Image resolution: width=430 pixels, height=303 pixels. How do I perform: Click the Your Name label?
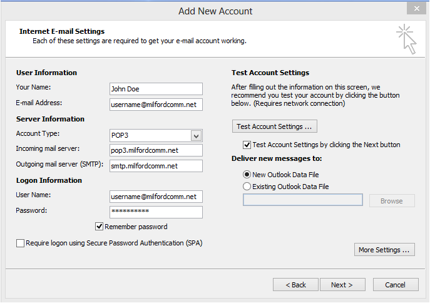point(33,87)
